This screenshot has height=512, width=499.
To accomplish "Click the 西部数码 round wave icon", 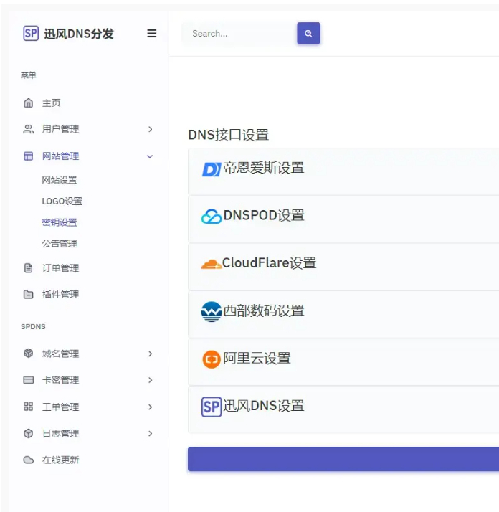I will tap(212, 311).
